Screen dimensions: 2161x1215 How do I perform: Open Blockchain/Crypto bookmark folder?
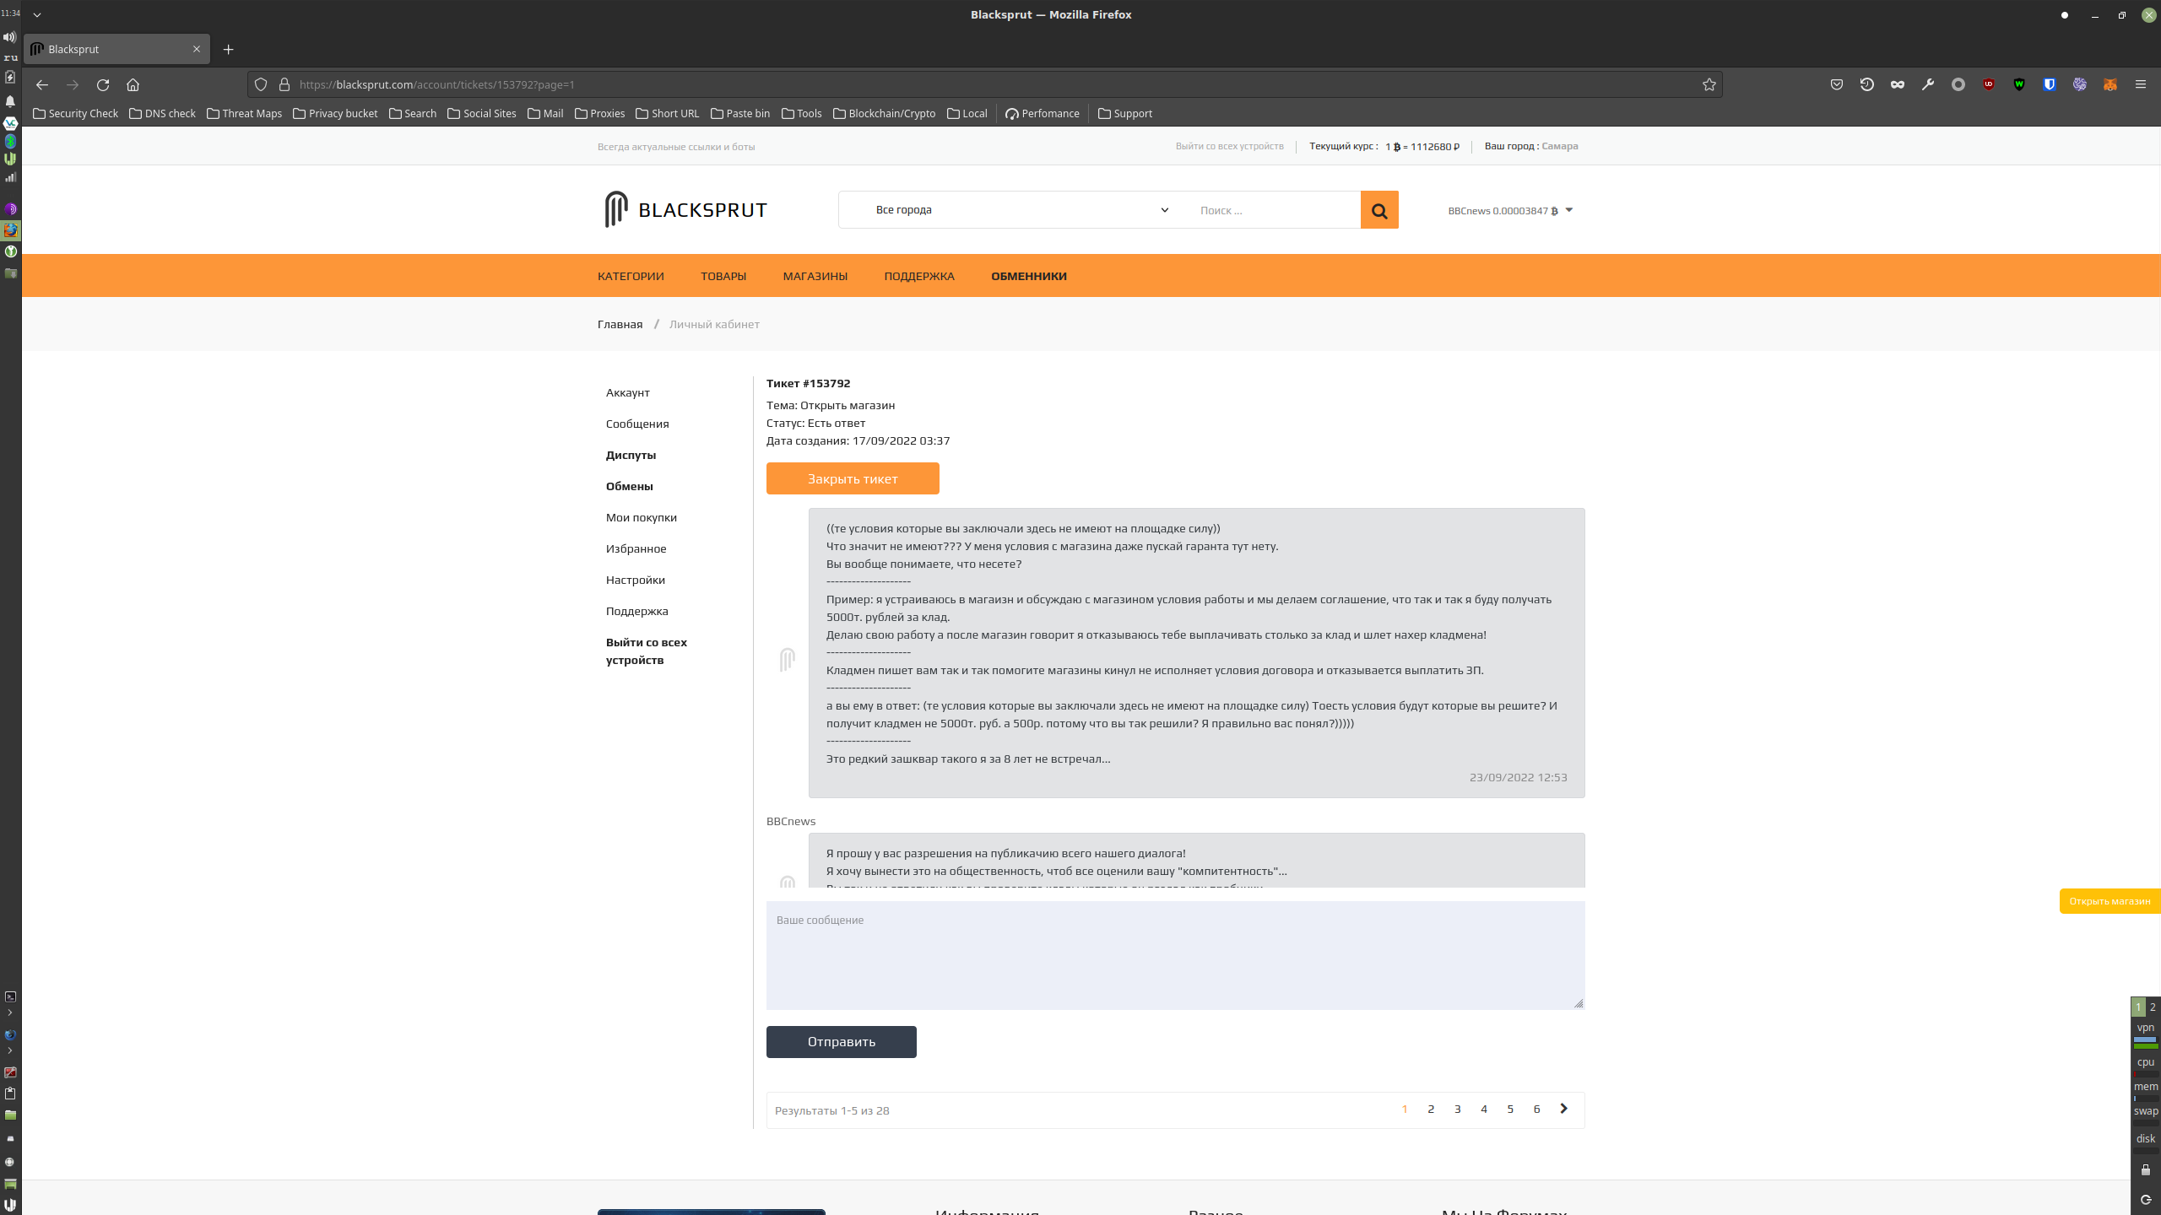coord(884,113)
